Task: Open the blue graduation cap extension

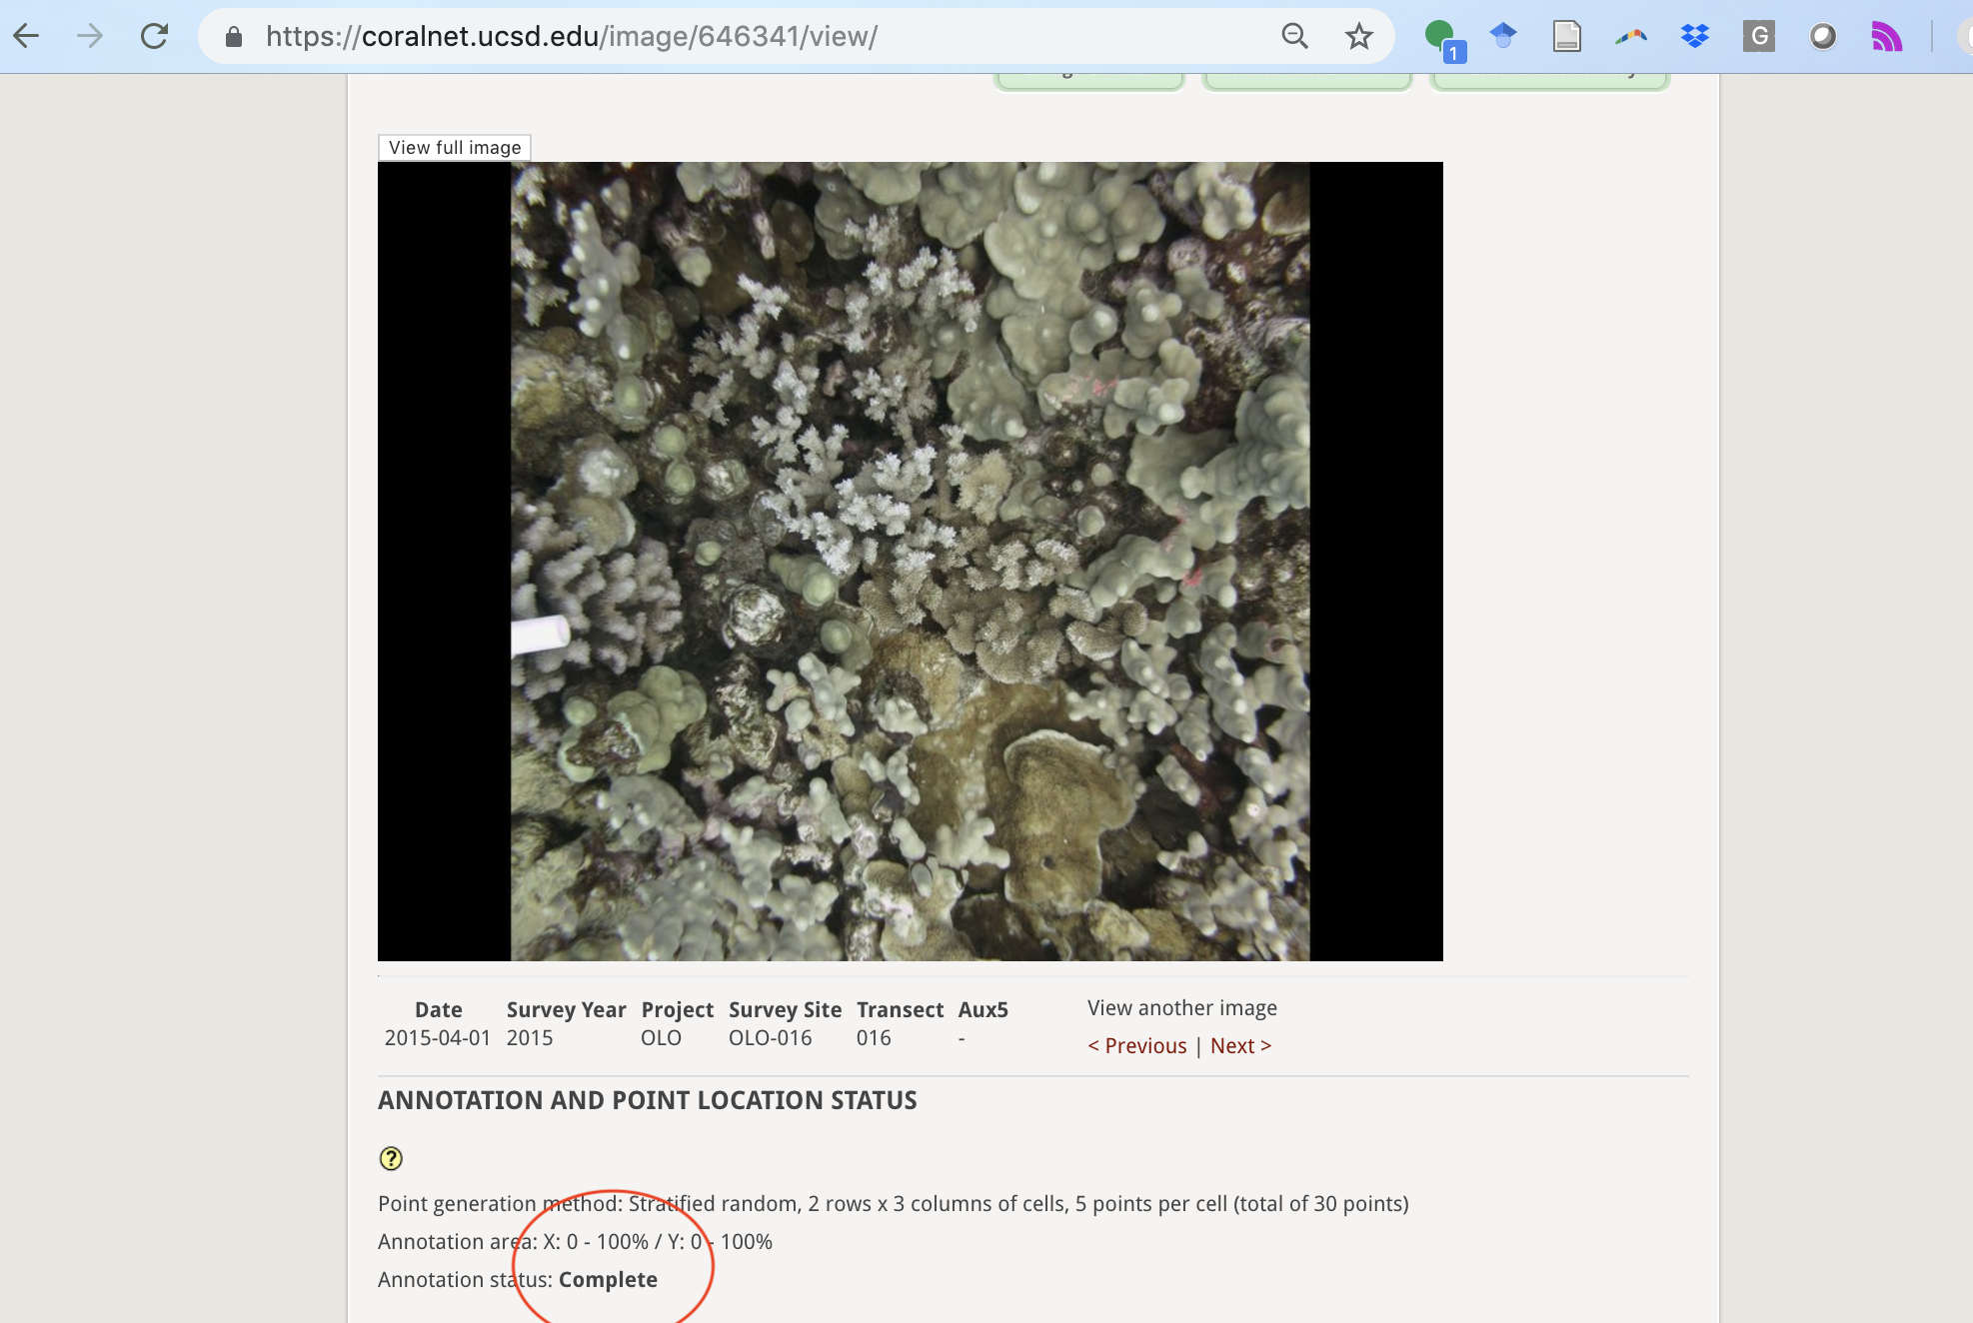Action: click(x=1502, y=37)
